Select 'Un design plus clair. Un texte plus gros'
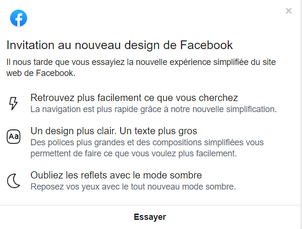Viewport: 302px width, 229px height. (x=114, y=131)
